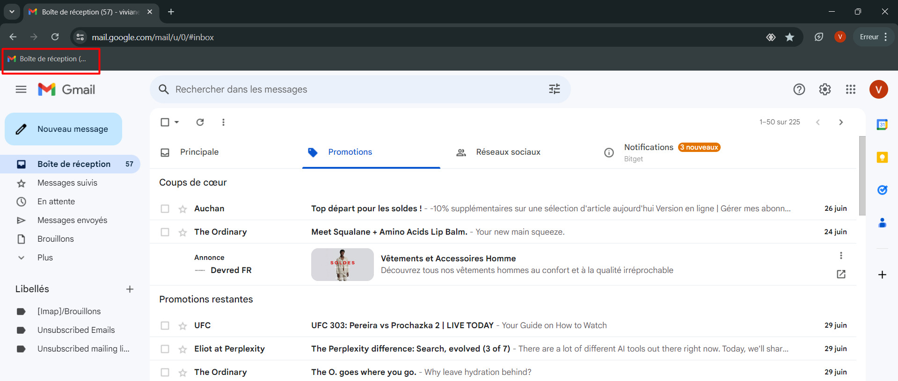Select The Ordinary Squalane email checkbox
This screenshot has height=381, width=898.
[x=165, y=232]
